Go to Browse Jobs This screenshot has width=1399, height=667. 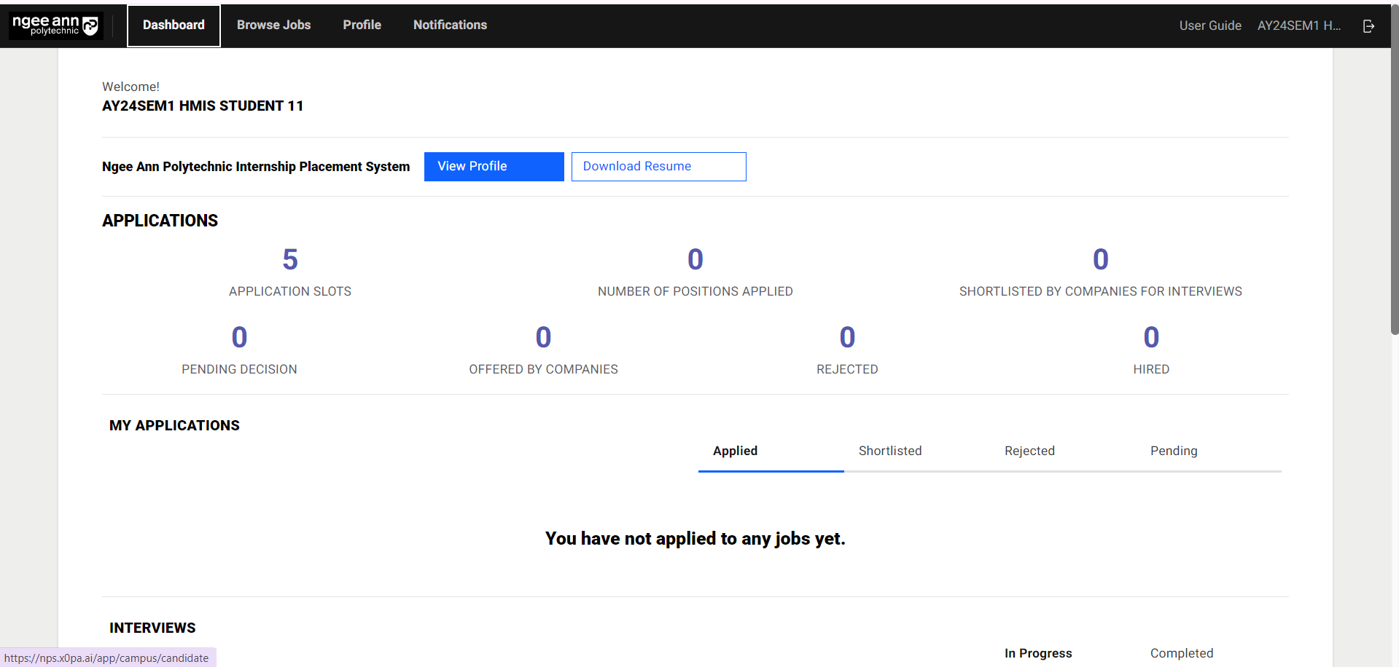coord(273,25)
